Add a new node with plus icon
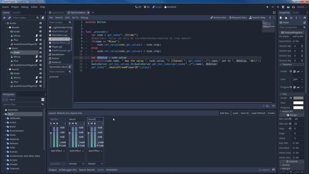 coord(4,18)
